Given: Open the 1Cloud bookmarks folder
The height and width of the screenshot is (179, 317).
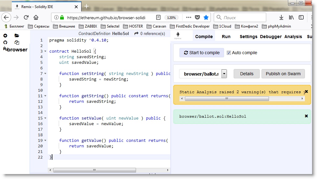Looking at the screenshot, I should 222,26.
